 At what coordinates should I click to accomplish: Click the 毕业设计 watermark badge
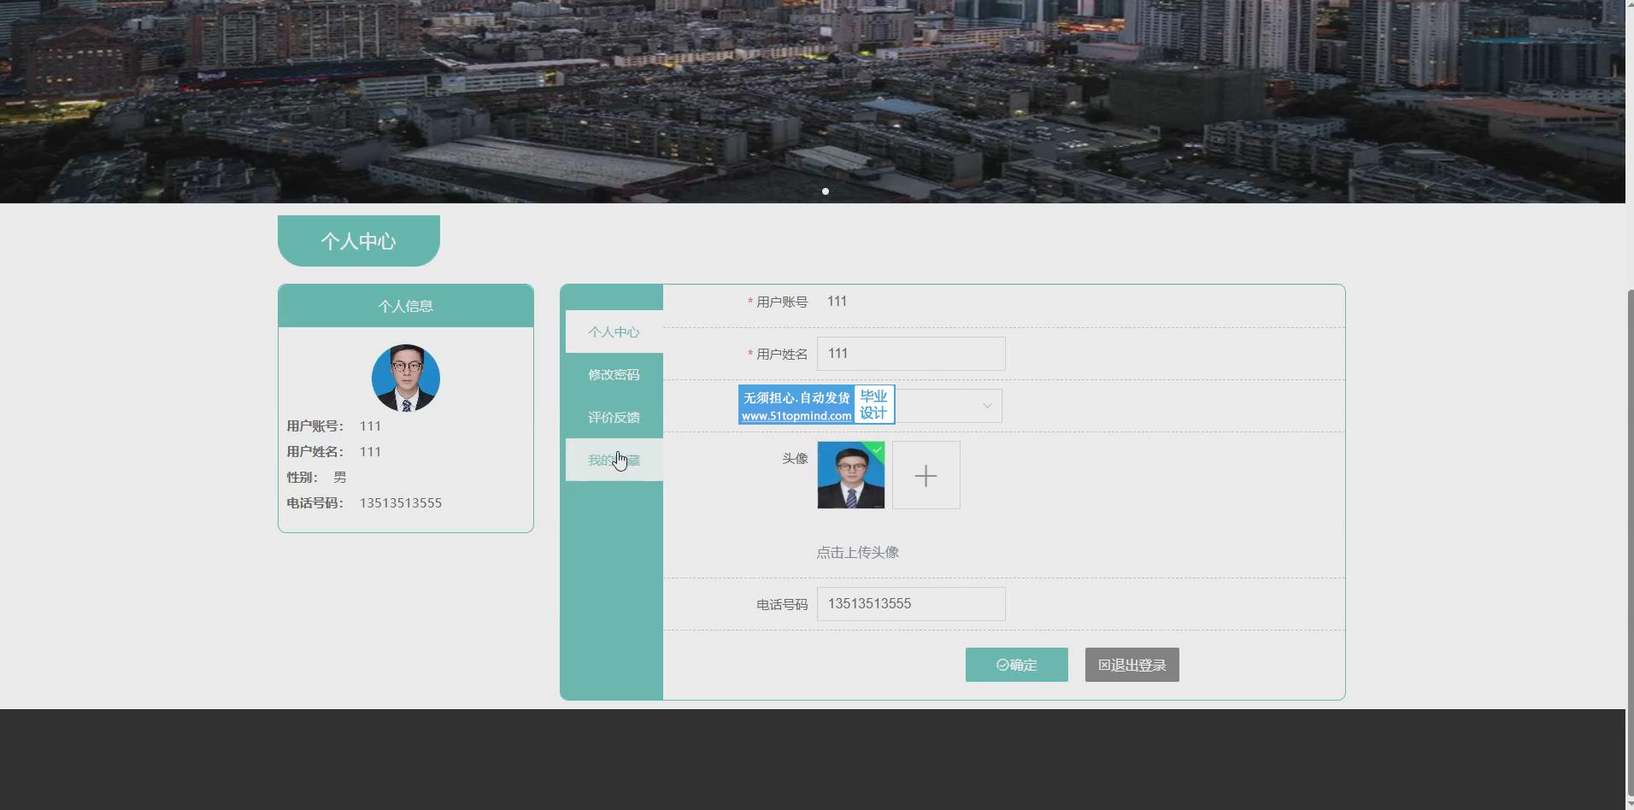(x=873, y=404)
